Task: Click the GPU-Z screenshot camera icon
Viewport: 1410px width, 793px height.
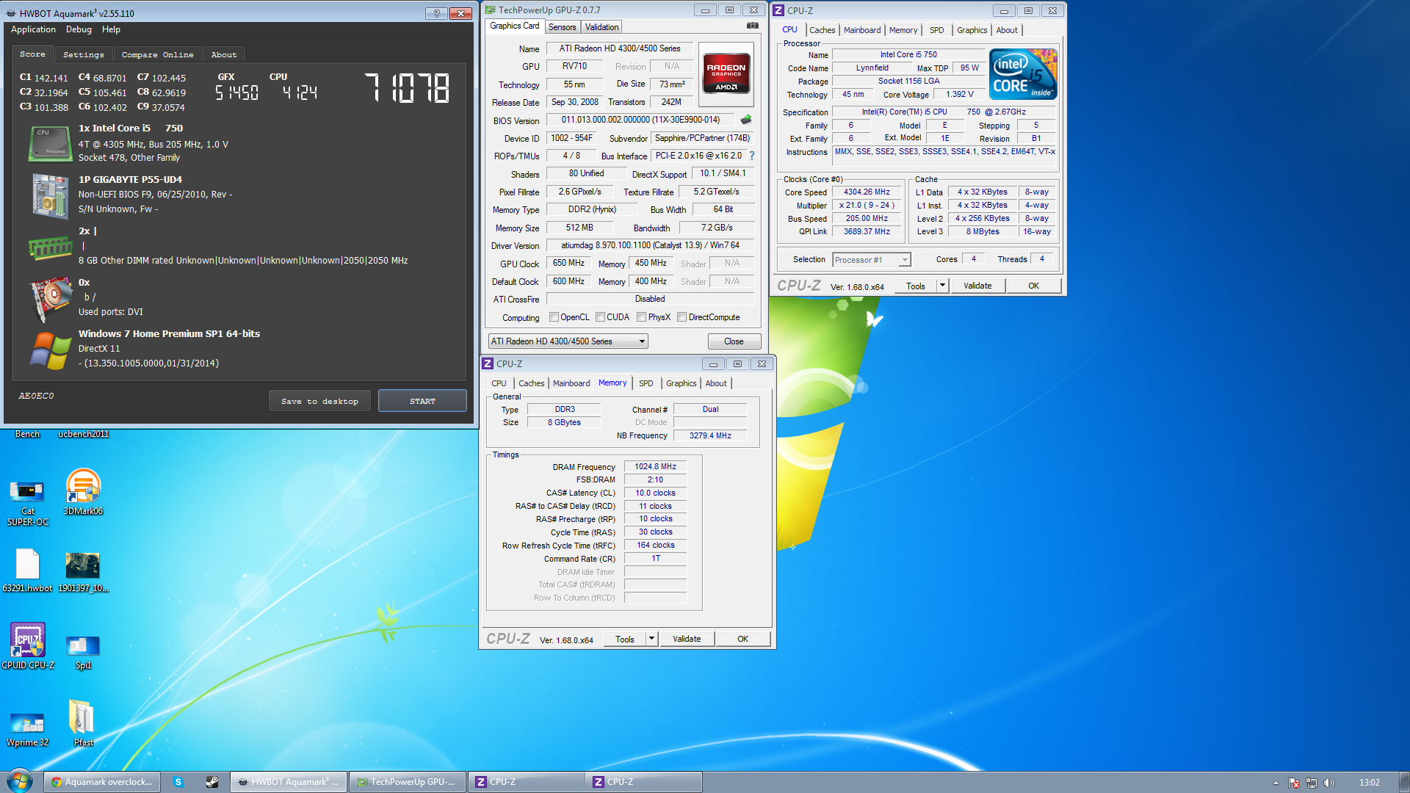Action: click(x=752, y=26)
